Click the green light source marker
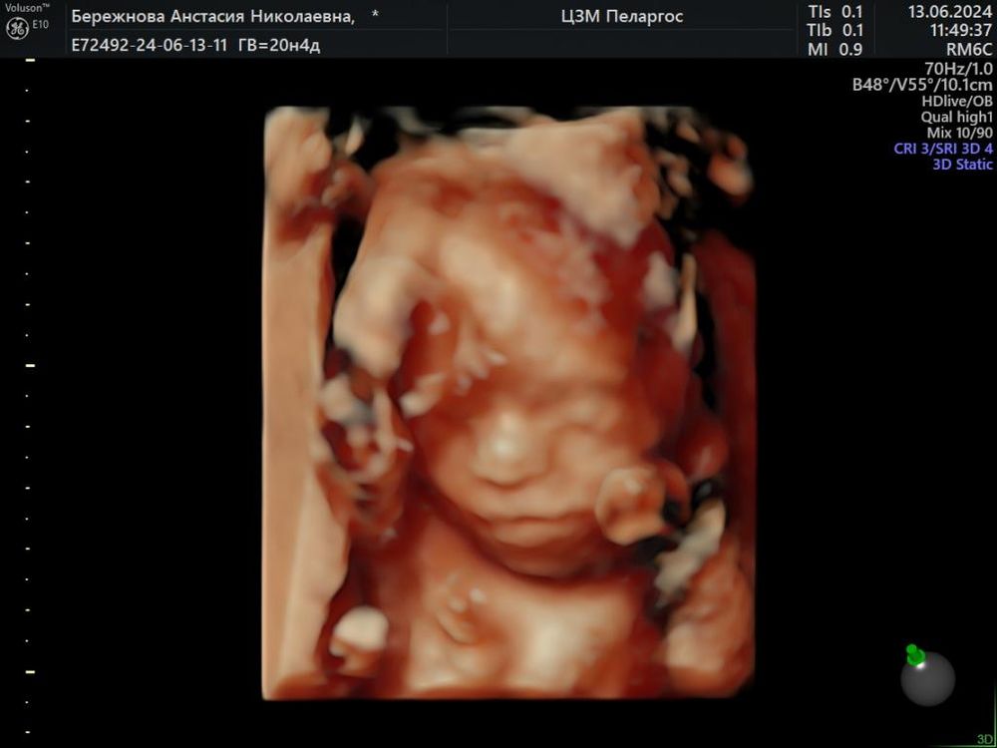Image resolution: width=997 pixels, height=748 pixels. tap(914, 654)
